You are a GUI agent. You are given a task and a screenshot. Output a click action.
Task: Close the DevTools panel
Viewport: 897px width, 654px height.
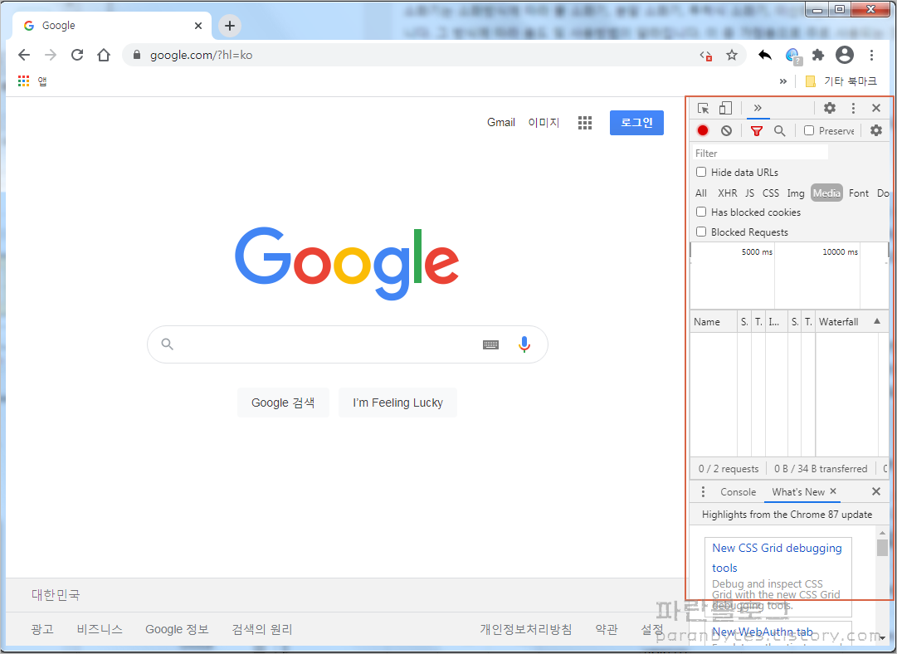coord(875,108)
